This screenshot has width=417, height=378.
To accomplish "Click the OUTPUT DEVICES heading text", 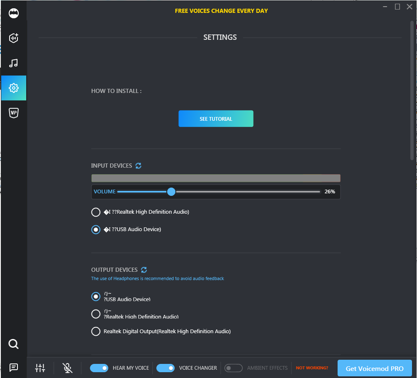I will pyautogui.click(x=114, y=270).
